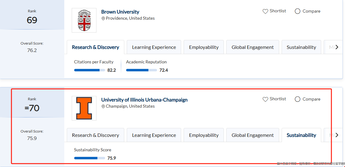Expand more tabs arrow in Illinois card
Viewport: 345px width, 167px height.
tap(337, 135)
